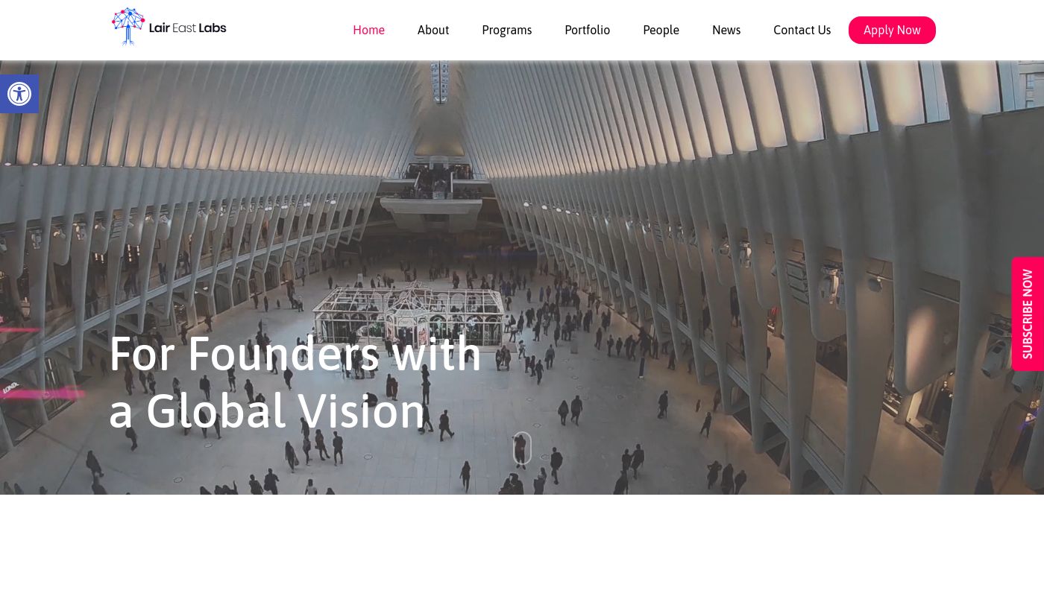The image size is (1044, 596).
Task: Click the Lair East Labs tree logo icon
Action: pos(128,27)
